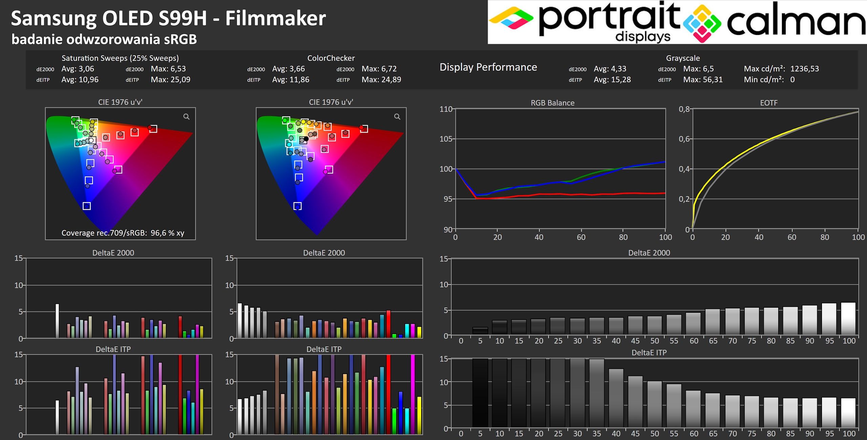This screenshot has width=867, height=440.
Task: Click the "Min cd/m²: 0" reading
Action: pos(769,80)
